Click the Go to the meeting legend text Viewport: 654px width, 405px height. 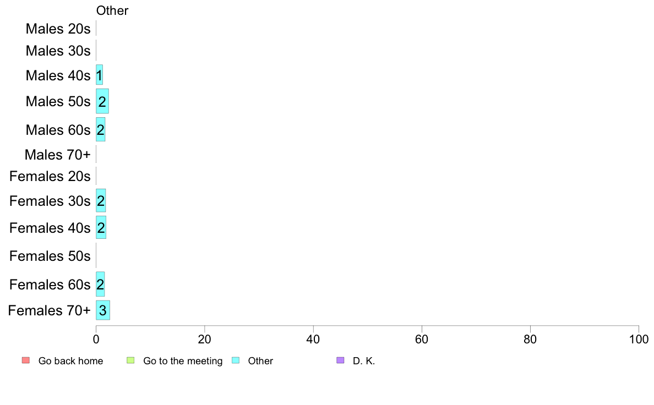tap(183, 361)
